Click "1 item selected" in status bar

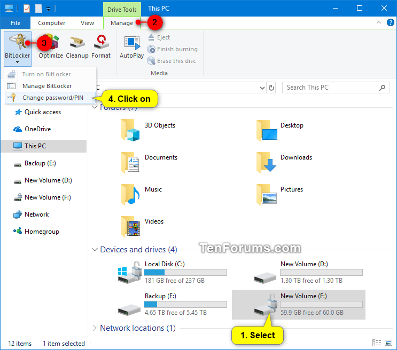64,344
